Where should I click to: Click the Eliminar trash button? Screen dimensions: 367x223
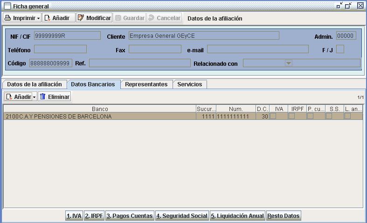click(x=55, y=97)
